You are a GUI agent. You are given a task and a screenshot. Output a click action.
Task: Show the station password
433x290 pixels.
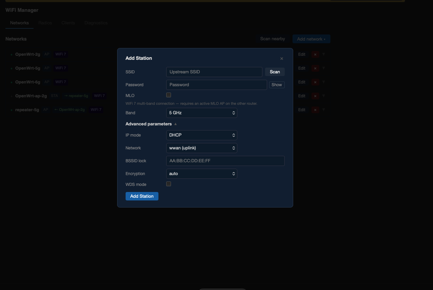(277, 85)
